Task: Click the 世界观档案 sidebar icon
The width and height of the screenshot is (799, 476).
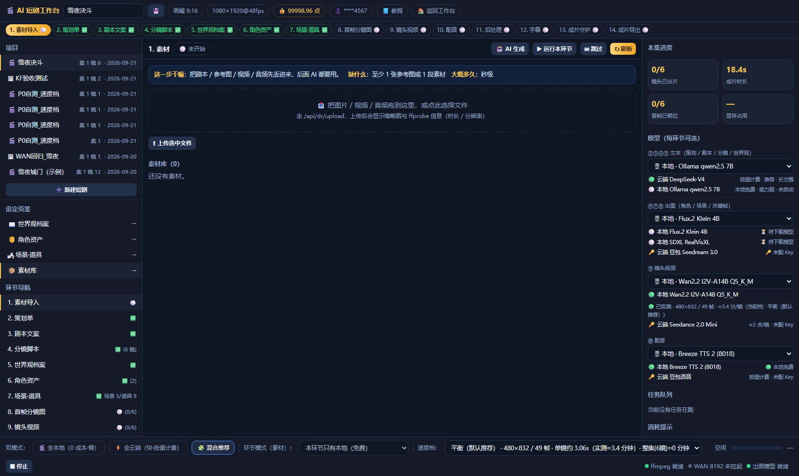Action: [x=12, y=224]
